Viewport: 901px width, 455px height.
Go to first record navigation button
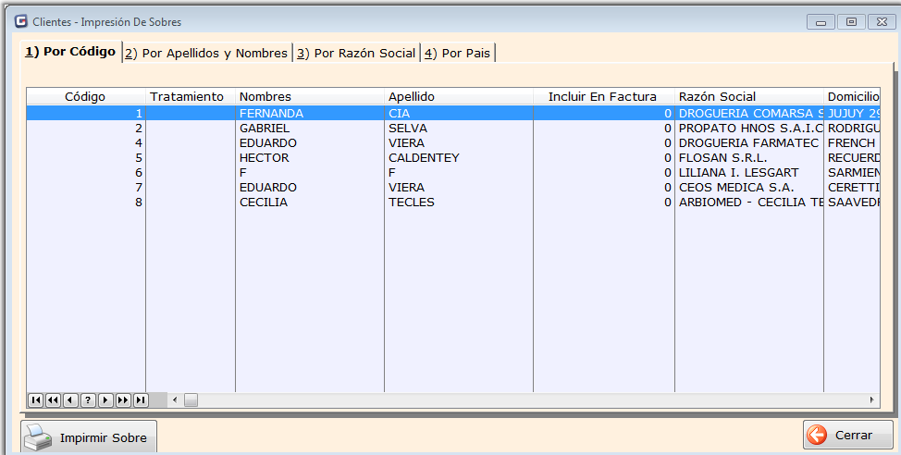pos(35,400)
